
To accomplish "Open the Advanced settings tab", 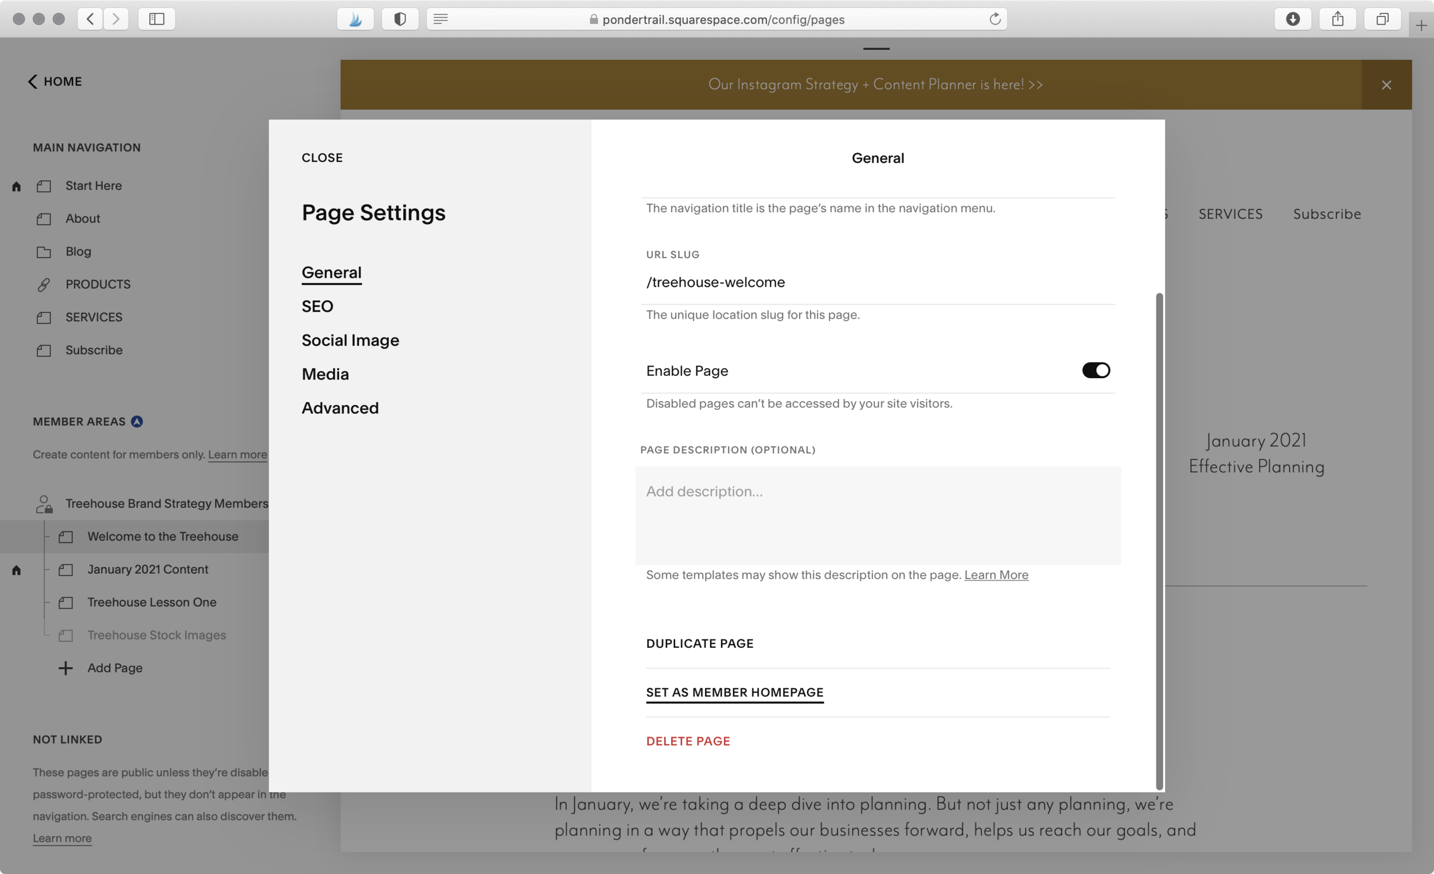I will pyautogui.click(x=340, y=408).
